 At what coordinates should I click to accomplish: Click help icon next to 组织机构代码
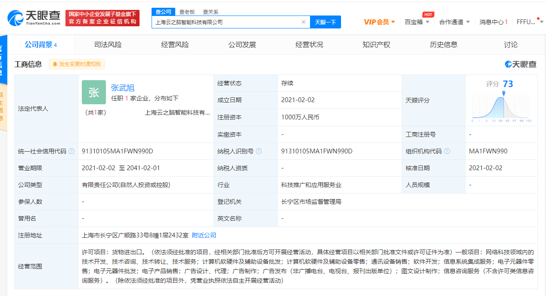[447, 151]
